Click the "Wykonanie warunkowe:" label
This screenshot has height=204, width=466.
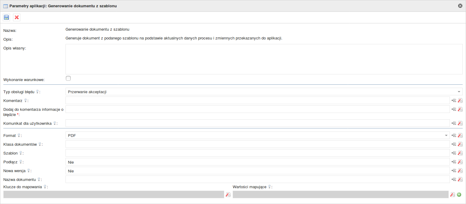(x=24, y=80)
